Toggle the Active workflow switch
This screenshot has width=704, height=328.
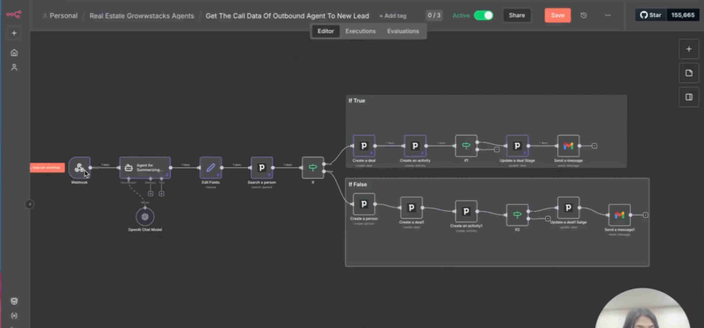483,16
